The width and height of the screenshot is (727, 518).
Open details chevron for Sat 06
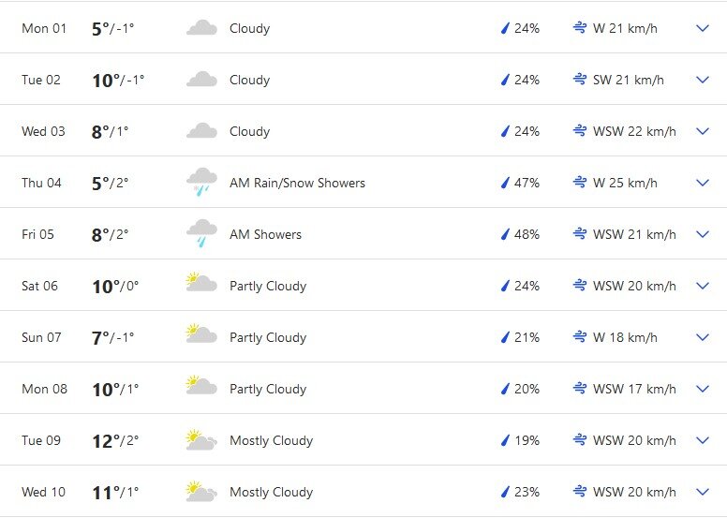point(703,286)
